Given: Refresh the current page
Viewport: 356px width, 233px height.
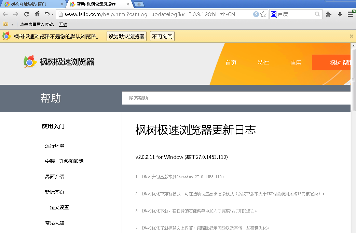Looking at the screenshot, I should [x=27, y=14].
